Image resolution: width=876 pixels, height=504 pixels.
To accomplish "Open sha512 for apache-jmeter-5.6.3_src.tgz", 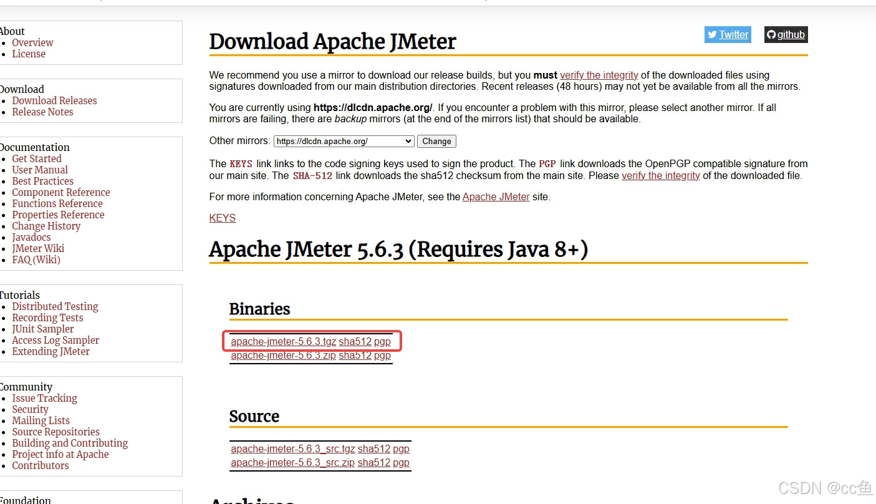I will pyautogui.click(x=374, y=449).
